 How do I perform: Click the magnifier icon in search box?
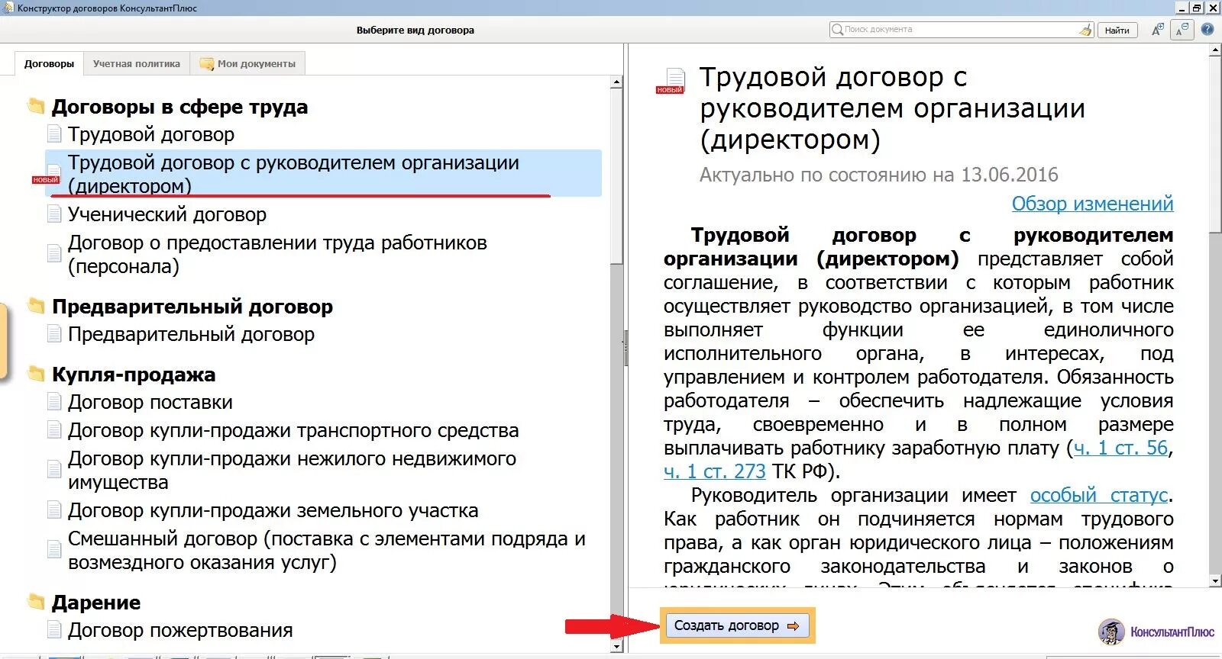pyautogui.click(x=837, y=30)
